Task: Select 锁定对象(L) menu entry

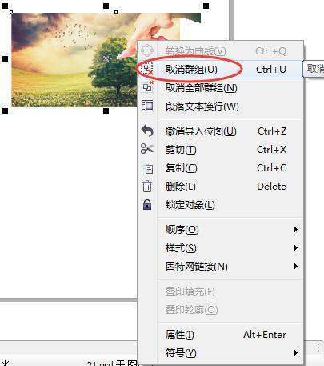Action: coord(190,205)
